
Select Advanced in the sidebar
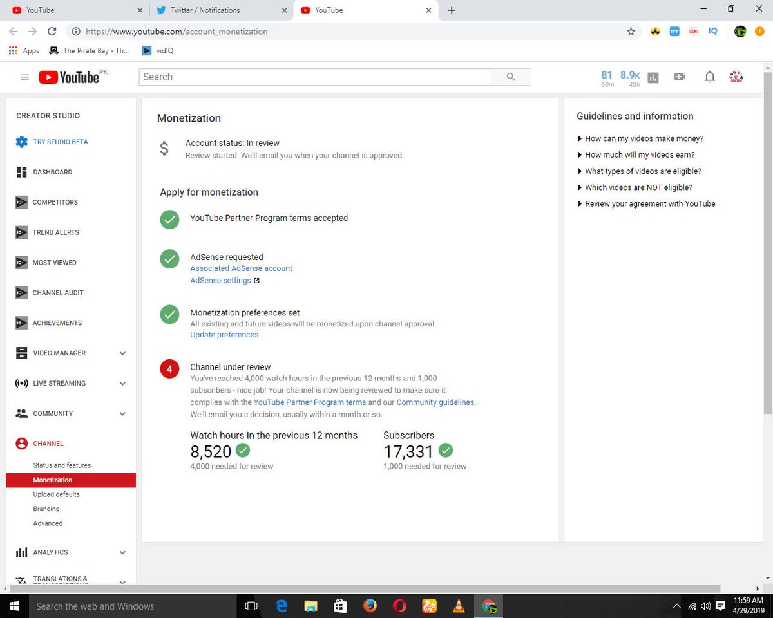click(x=48, y=523)
